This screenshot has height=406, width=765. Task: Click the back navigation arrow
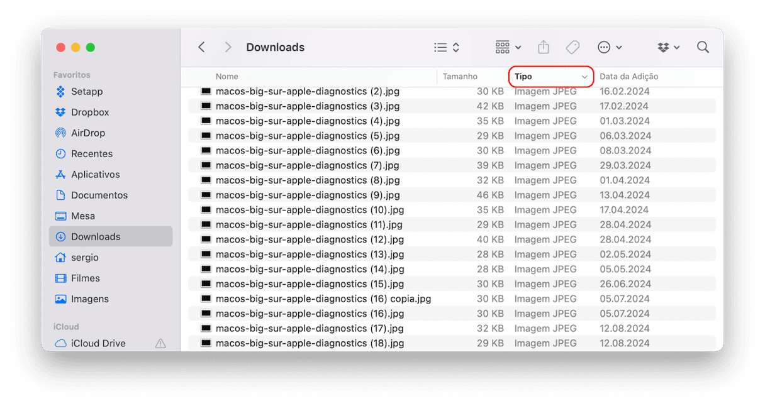pos(201,47)
